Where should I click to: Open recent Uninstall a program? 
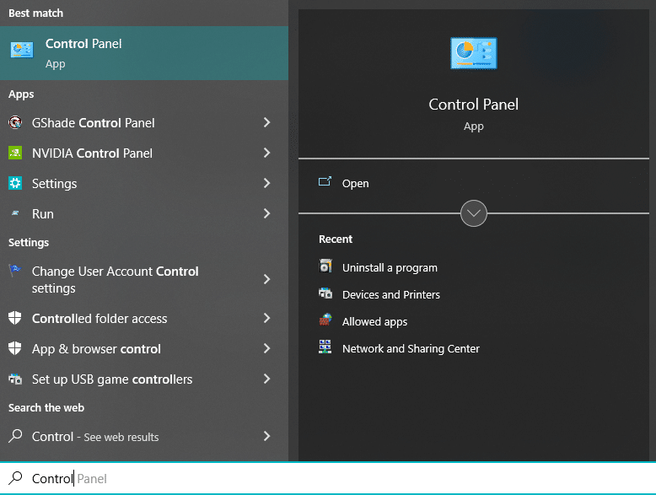click(x=474, y=267)
